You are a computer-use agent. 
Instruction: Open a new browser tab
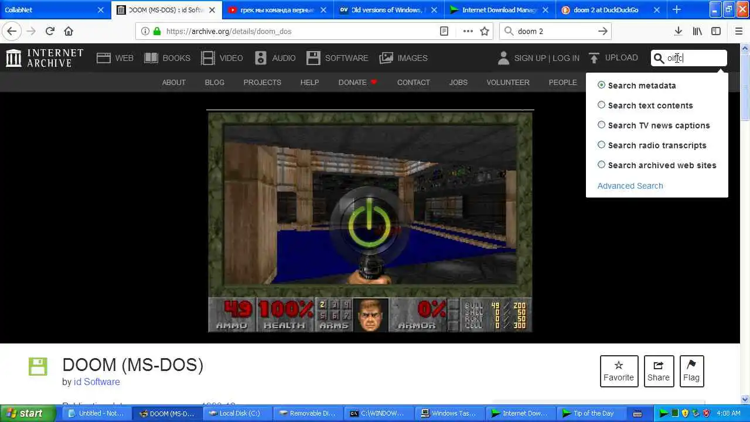[677, 9]
